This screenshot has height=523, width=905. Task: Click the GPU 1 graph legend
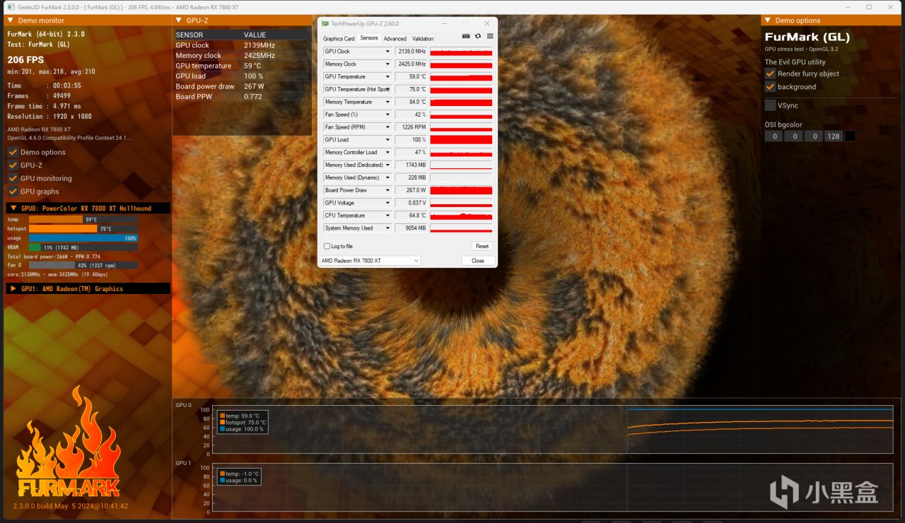[240, 476]
